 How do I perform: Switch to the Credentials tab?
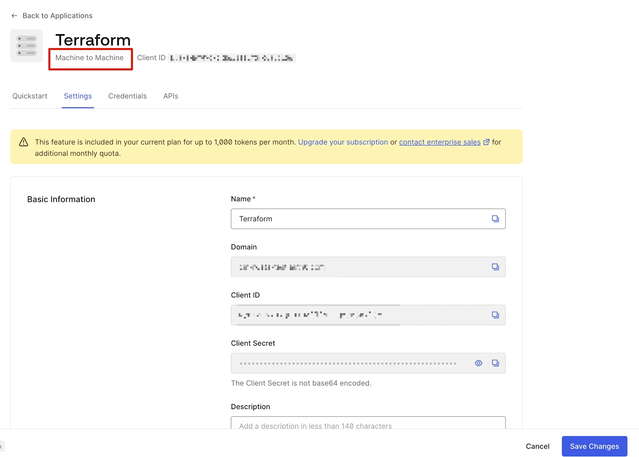(127, 96)
